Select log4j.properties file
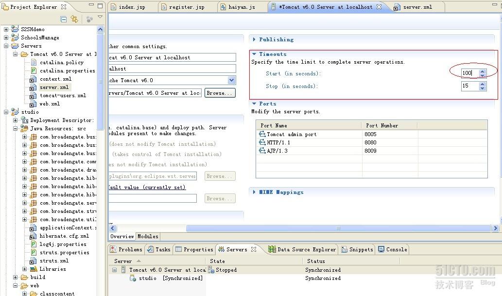Viewport: 502px width, 296px height. [63, 244]
